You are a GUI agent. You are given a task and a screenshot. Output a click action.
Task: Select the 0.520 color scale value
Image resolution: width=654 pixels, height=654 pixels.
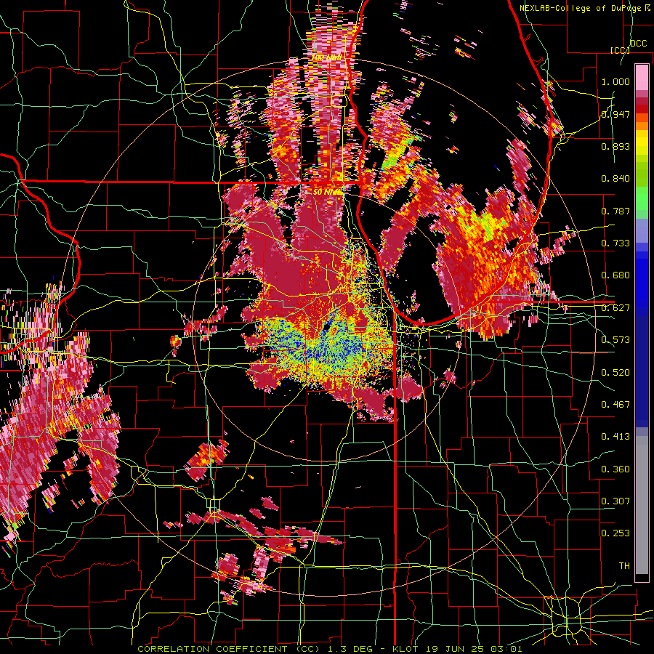[x=615, y=373]
